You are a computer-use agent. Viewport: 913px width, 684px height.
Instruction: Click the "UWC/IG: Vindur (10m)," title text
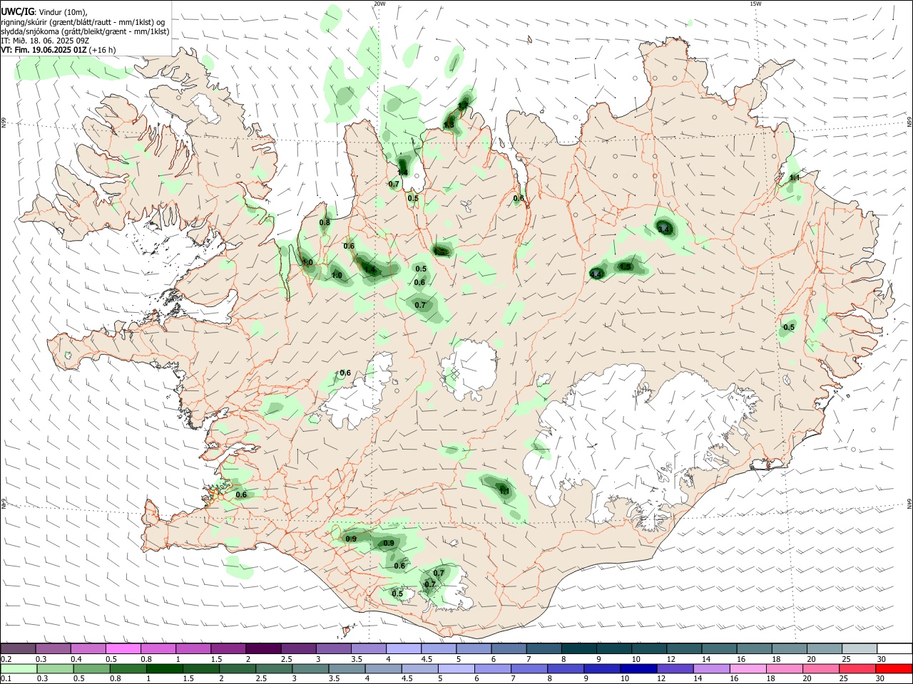pyautogui.click(x=44, y=12)
